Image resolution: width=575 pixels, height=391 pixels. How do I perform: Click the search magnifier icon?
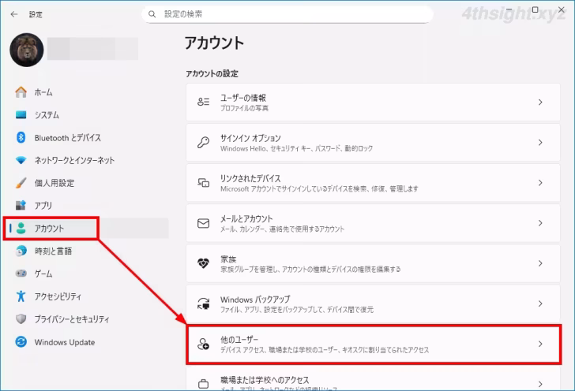(x=152, y=14)
